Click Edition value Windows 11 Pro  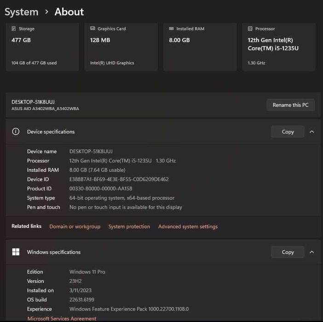click(x=87, y=272)
